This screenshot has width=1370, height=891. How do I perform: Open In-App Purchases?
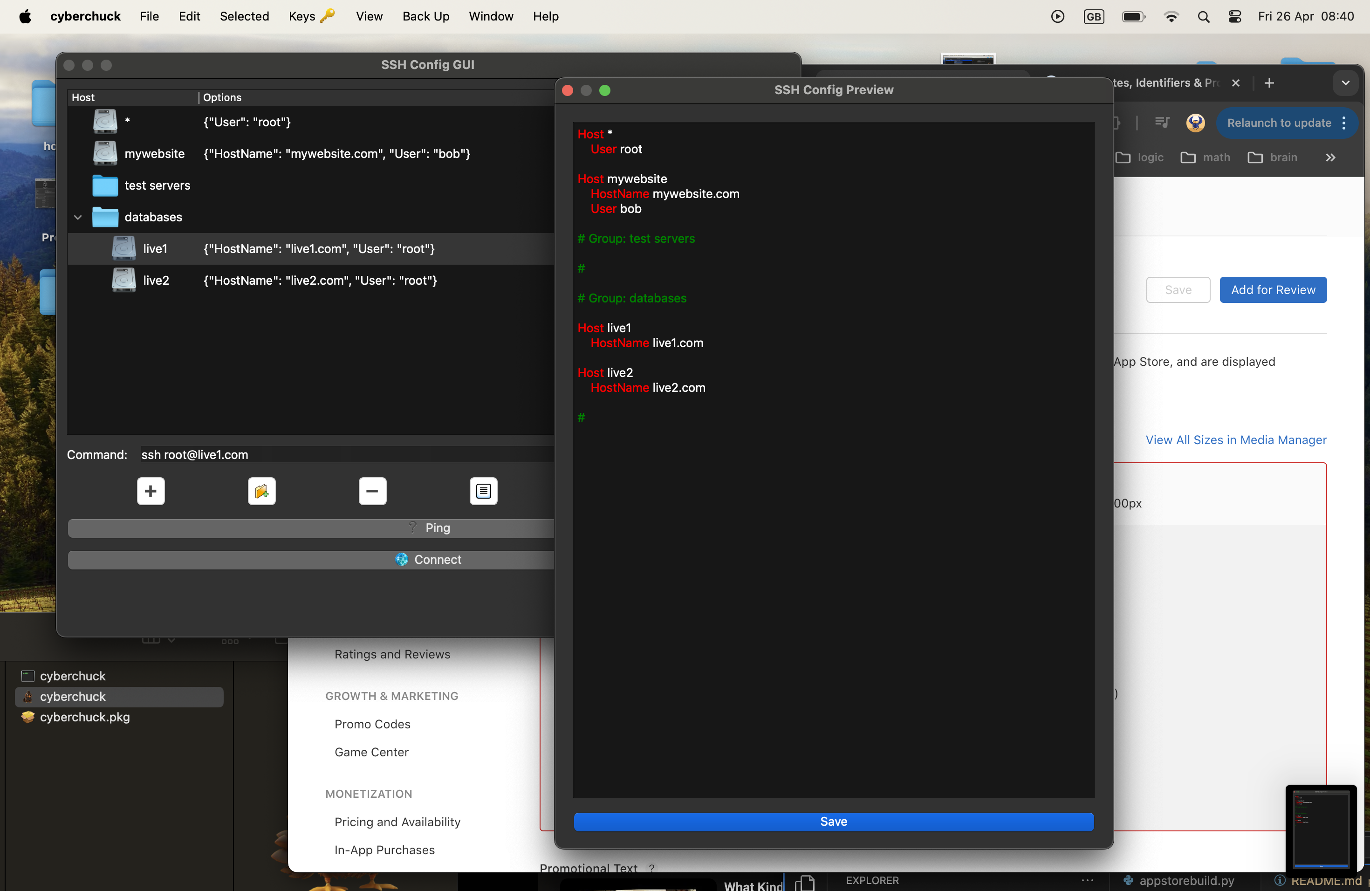click(x=384, y=850)
